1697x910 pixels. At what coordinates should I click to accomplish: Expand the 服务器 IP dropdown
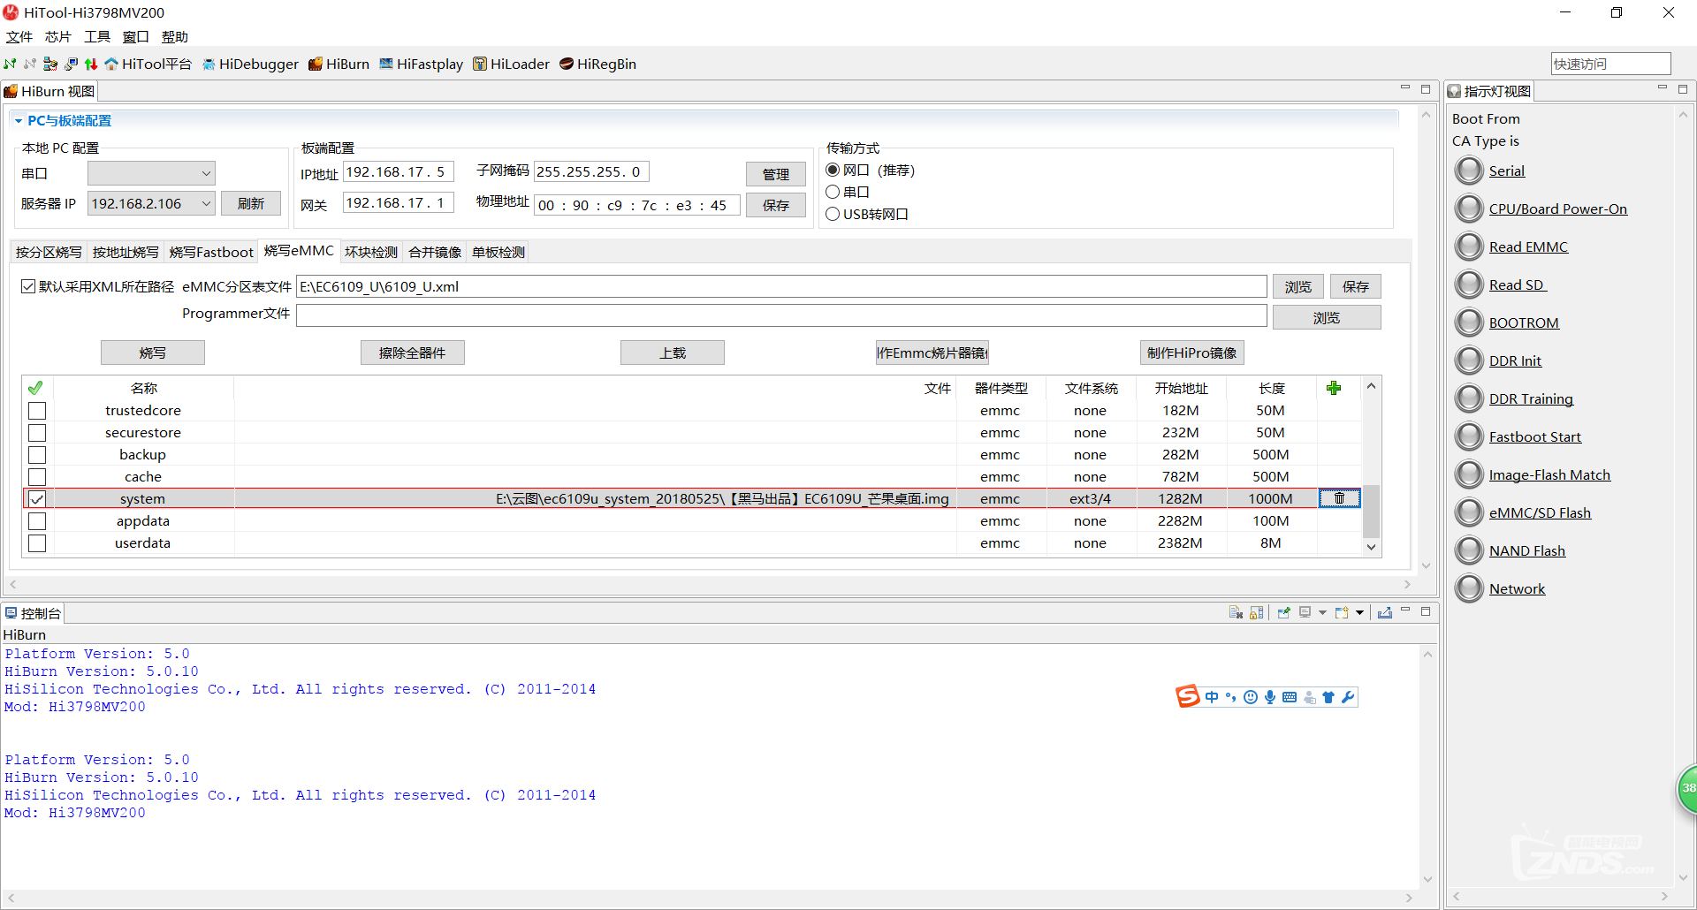[206, 203]
